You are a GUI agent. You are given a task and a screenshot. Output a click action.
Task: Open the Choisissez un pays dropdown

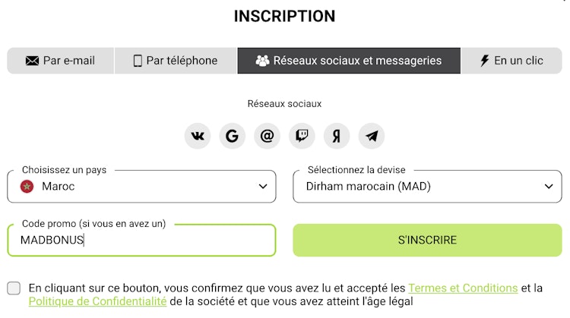tap(141, 186)
